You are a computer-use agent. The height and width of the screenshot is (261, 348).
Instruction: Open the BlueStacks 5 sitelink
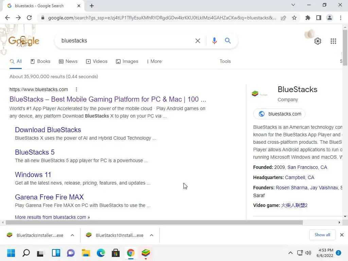tap(35, 152)
